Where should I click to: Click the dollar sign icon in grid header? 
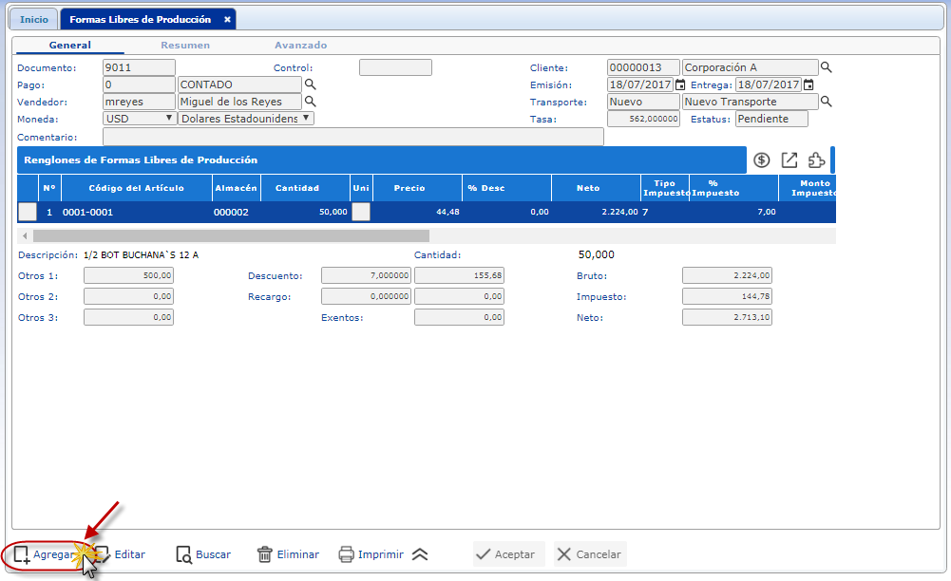click(x=761, y=160)
